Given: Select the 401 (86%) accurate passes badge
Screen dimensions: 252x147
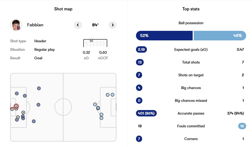Looking at the screenshot, I should 146,113.
